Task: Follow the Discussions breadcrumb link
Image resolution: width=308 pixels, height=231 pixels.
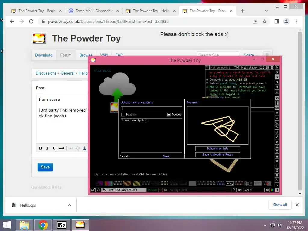Action: point(46,73)
